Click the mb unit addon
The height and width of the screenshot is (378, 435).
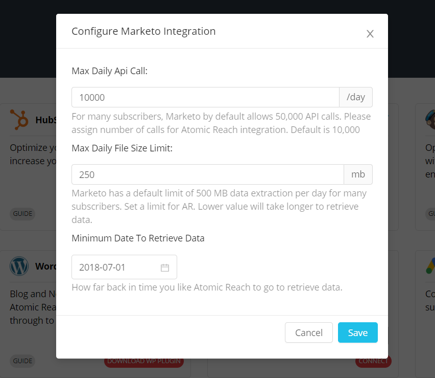click(358, 174)
